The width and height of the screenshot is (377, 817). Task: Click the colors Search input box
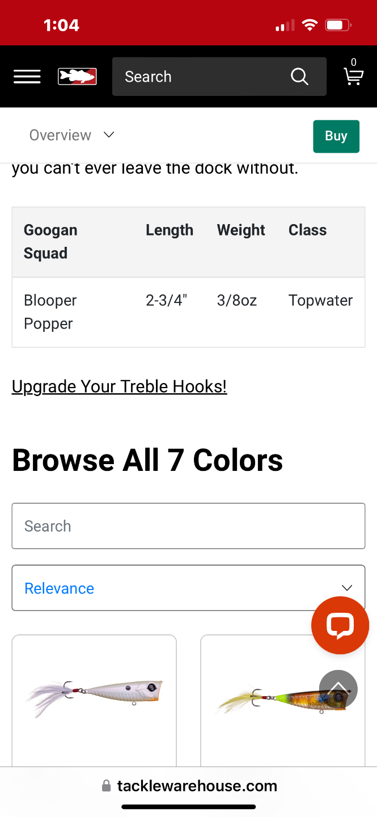click(188, 526)
